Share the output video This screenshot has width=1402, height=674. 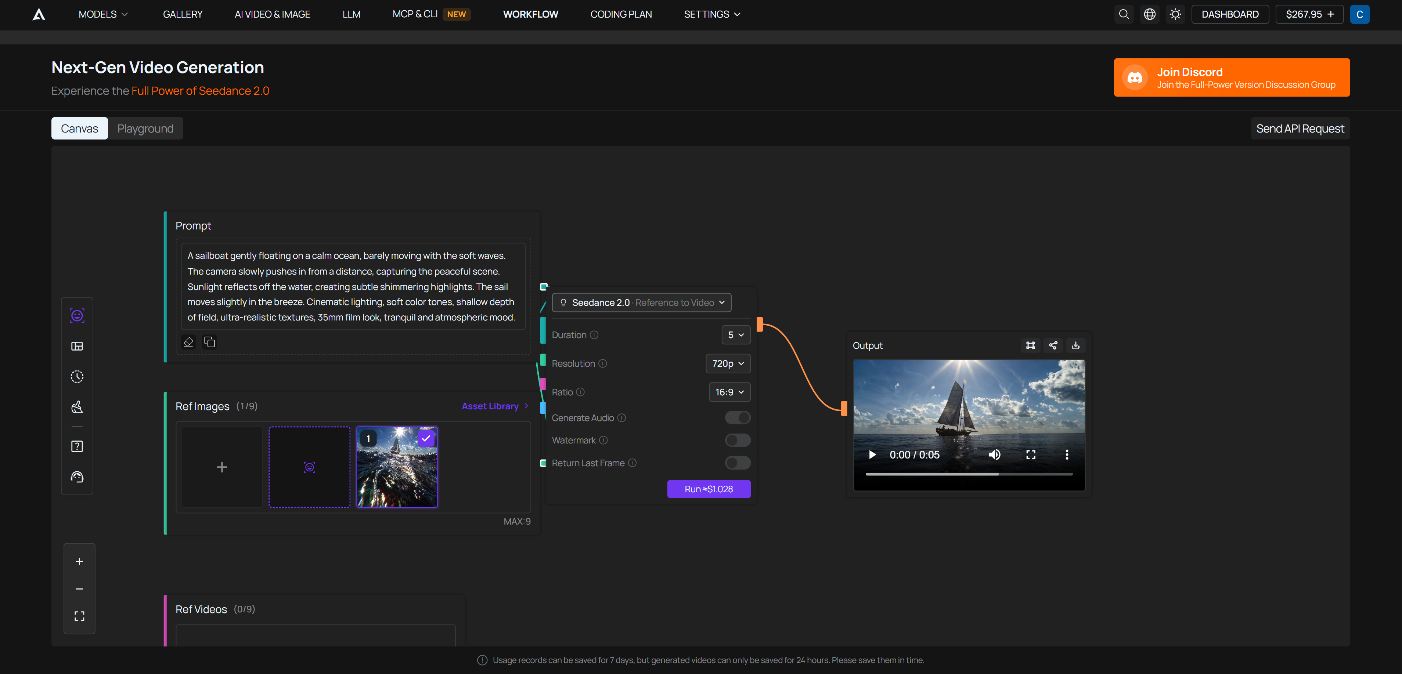point(1053,345)
